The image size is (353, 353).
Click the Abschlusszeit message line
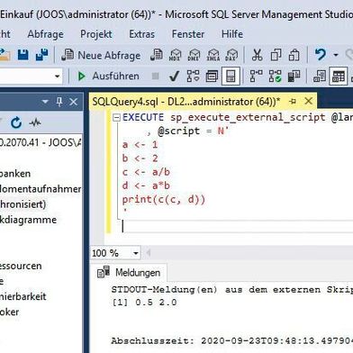click(231, 341)
